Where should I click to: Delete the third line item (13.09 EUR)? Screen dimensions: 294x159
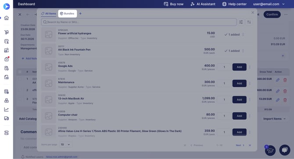click(x=285, y=100)
